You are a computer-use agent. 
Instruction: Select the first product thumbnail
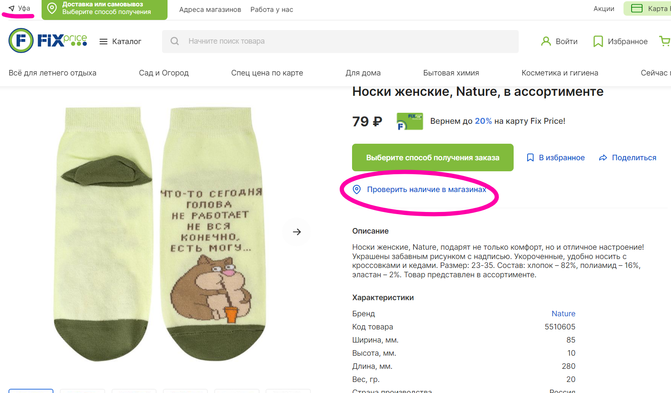click(x=31, y=391)
